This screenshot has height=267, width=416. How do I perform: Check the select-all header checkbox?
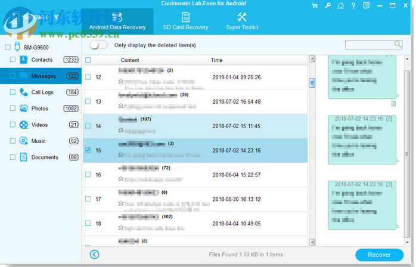pos(88,60)
